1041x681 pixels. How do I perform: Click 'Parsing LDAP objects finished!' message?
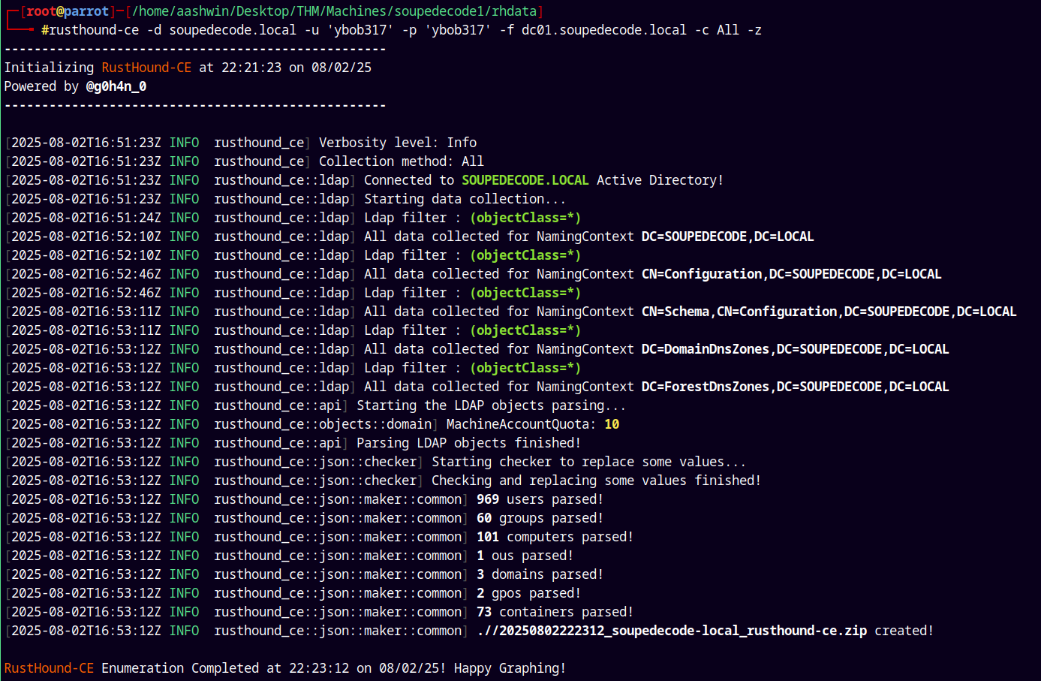click(x=469, y=443)
